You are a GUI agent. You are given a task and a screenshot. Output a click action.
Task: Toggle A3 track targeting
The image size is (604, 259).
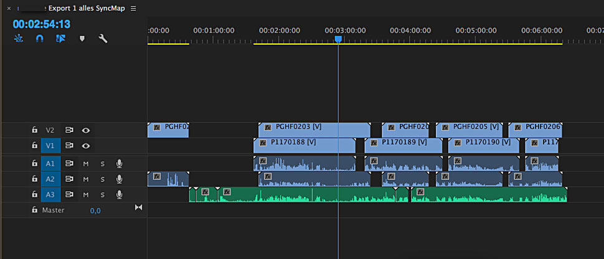tap(50, 195)
